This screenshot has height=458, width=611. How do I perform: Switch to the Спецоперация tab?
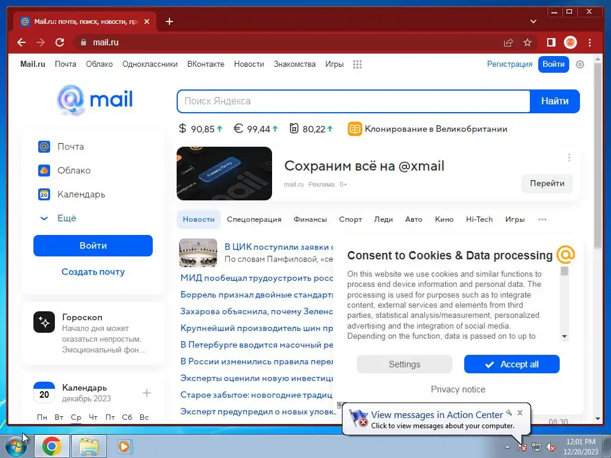point(254,219)
